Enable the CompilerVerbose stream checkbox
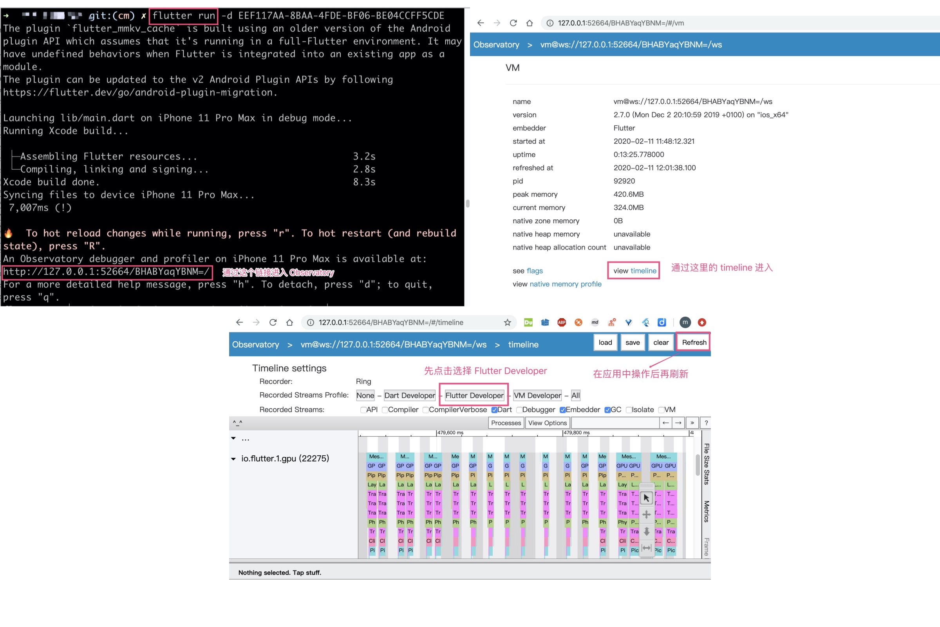The image size is (940, 627). [x=425, y=410]
